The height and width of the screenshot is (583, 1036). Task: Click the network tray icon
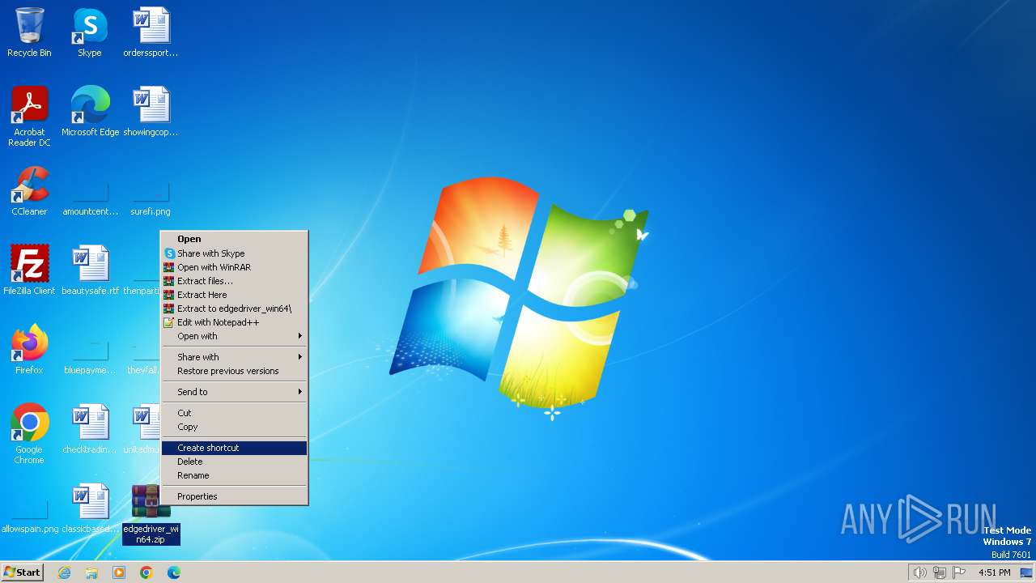[940, 572]
